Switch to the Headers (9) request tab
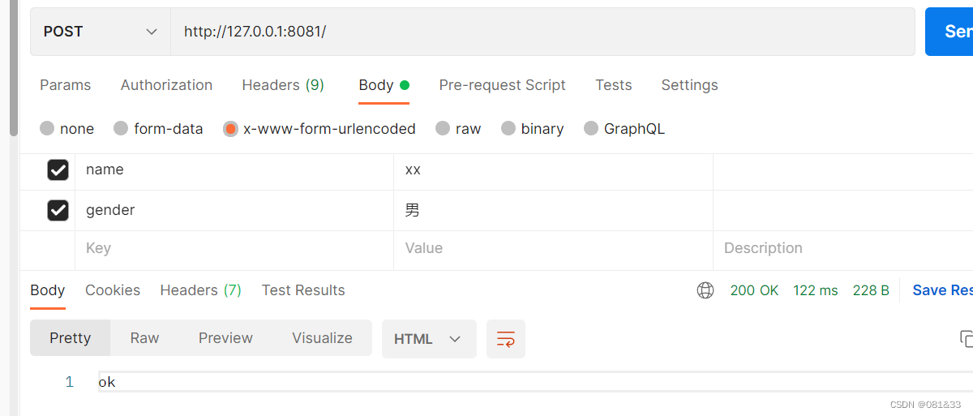 [283, 85]
